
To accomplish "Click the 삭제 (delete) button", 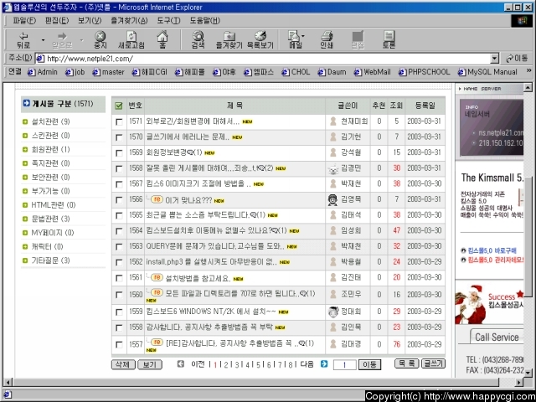I will point(123,364).
